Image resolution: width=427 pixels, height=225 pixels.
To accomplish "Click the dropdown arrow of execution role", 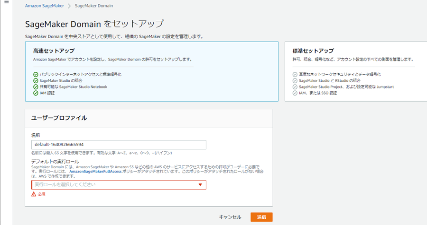I will (200, 185).
